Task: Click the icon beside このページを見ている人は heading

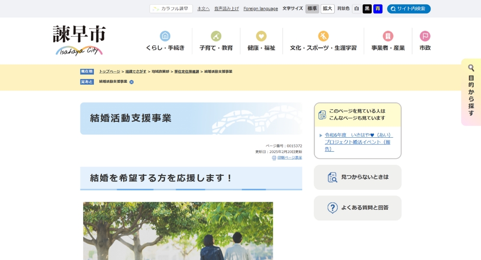Action: coord(322,115)
